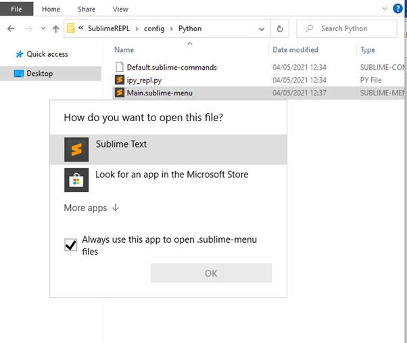Open the Help question mark icon
Viewport: 407px width, 343px height.
point(398,9)
